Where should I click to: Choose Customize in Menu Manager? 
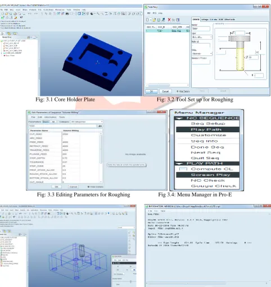click(x=209, y=135)
